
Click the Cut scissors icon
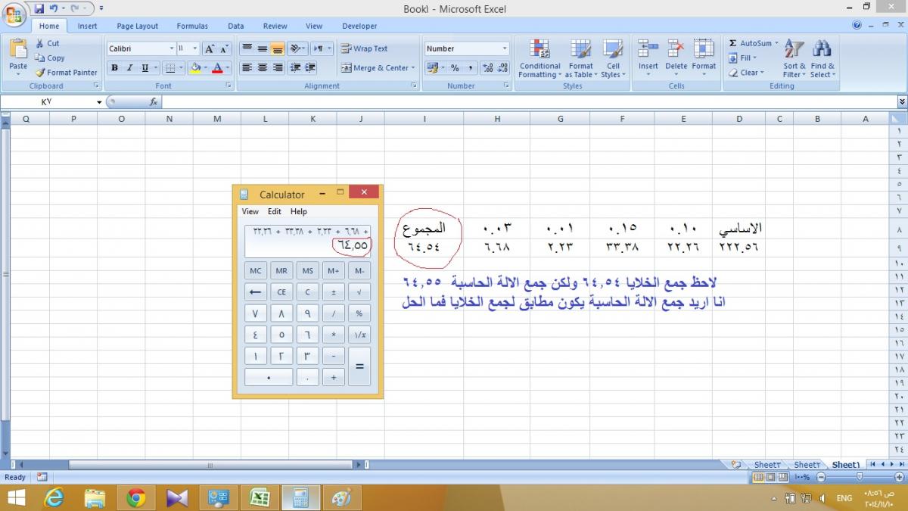coord(40,43)
